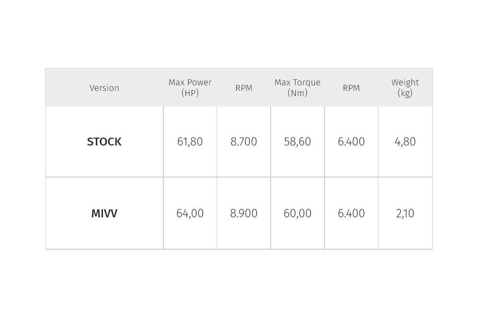The width and height of the screenshot is (479, 319).
Task: Select the MIVV weight value 2,10
Action: coord(405,214)
